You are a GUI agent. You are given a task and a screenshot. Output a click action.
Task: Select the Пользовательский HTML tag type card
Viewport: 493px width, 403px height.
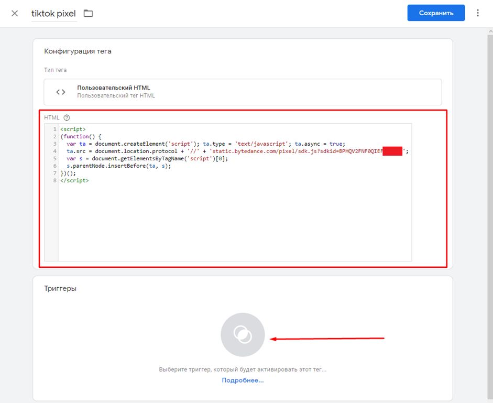point(243,92)
